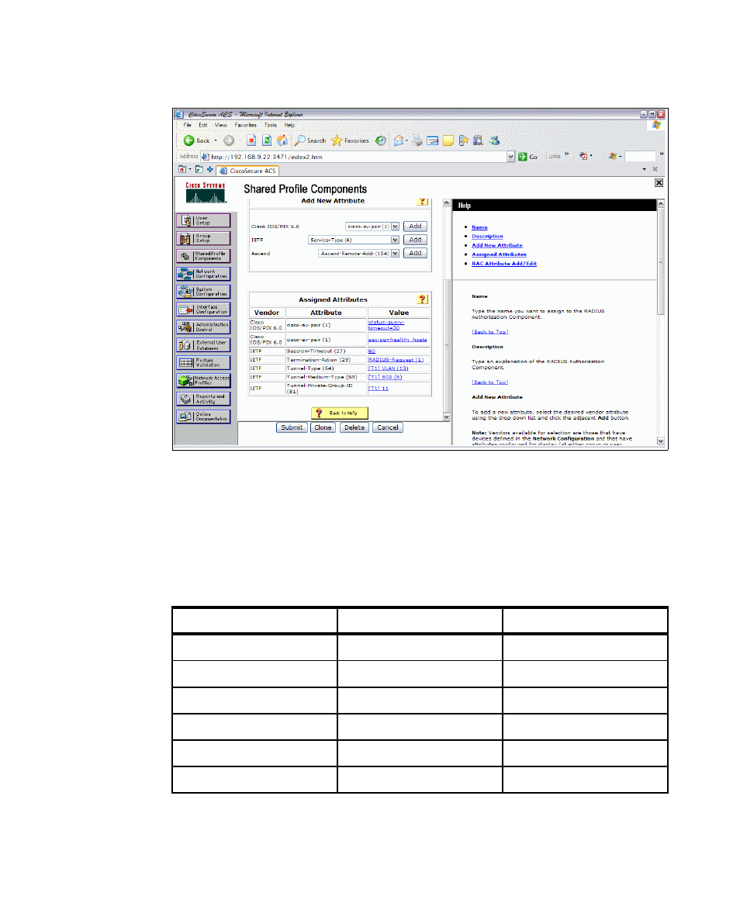Open Reports and Activity section
The width and height of the screenshot is (740, 903).
pos(203,399)
